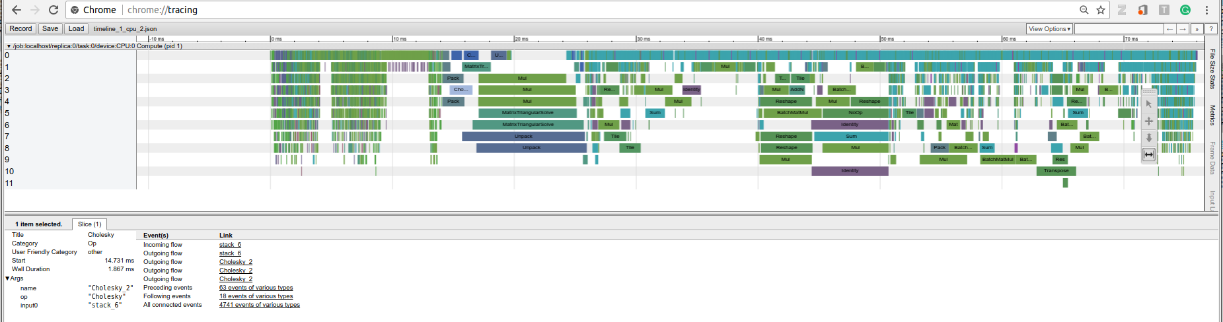The height and width of the screenshot is (322, 1223).
Task: Click the "Cholesky_2" name arg value
Action: (110, 288)
